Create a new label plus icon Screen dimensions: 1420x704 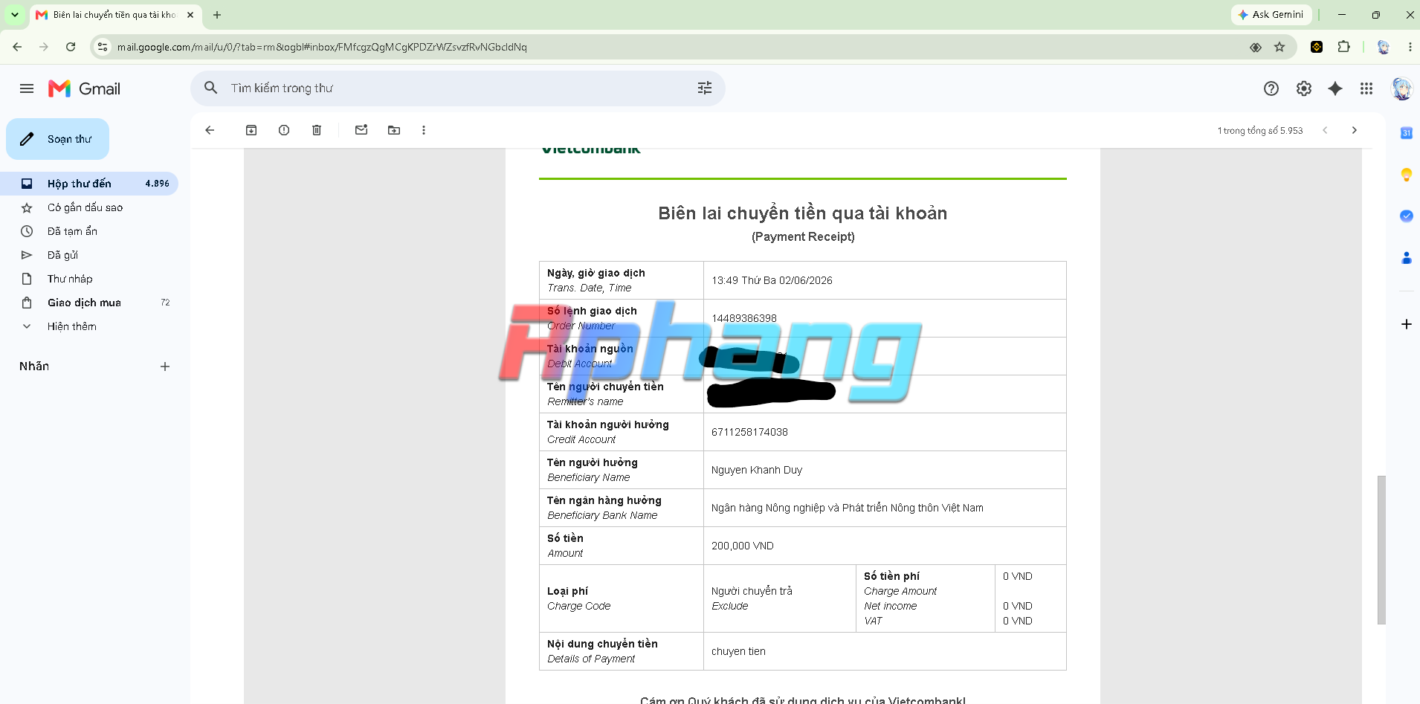click(165, 366)
